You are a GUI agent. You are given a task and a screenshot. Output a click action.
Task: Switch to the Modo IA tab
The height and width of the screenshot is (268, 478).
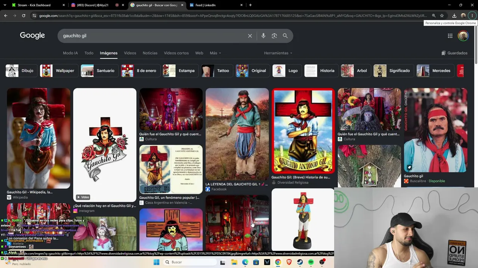(x=70, y=53)
